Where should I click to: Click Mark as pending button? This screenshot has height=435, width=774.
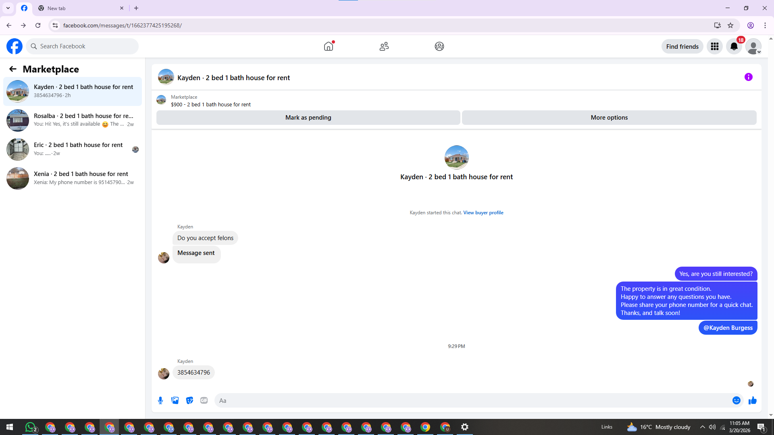308,118
